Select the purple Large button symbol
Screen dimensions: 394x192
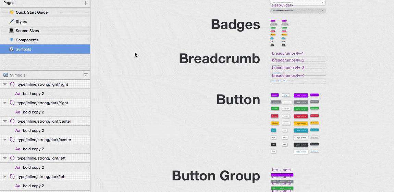pos(301,96)
